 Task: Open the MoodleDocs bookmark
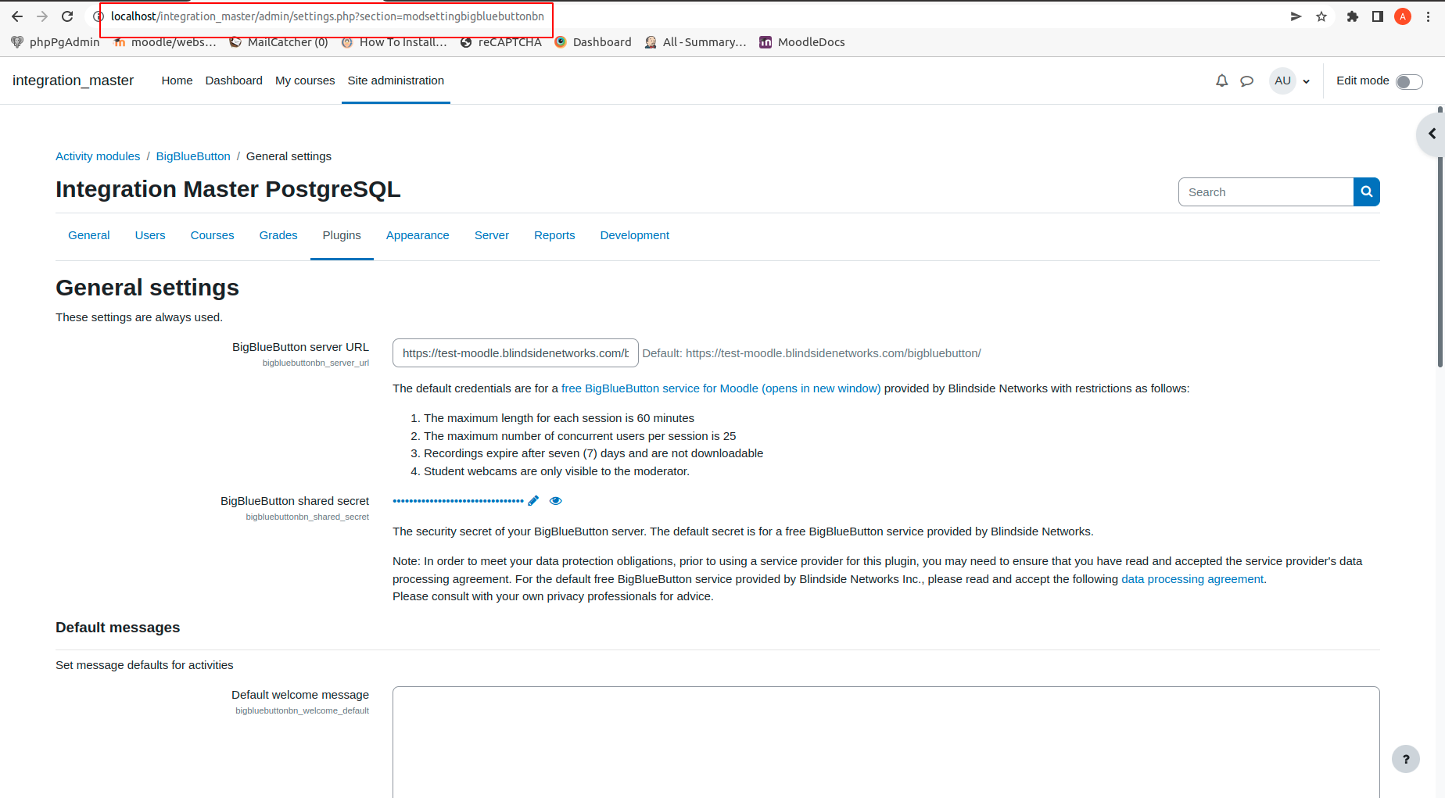coord(802,42)
